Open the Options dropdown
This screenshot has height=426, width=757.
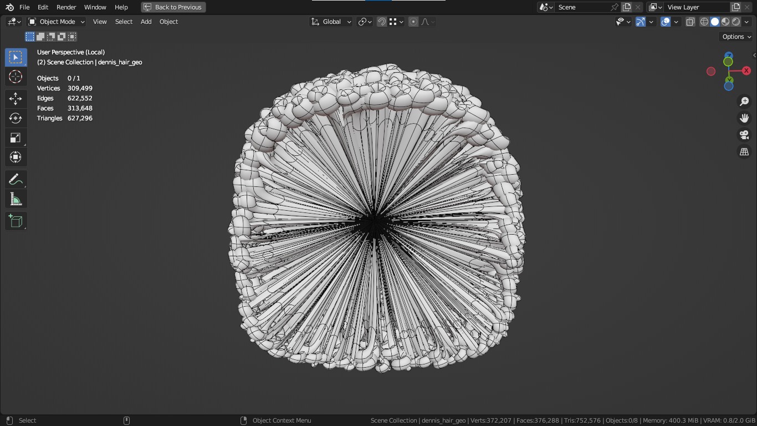(736, 37)
